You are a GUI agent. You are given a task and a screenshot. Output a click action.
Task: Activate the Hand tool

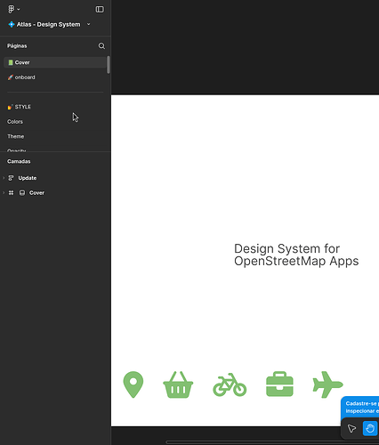pos(370,428)
